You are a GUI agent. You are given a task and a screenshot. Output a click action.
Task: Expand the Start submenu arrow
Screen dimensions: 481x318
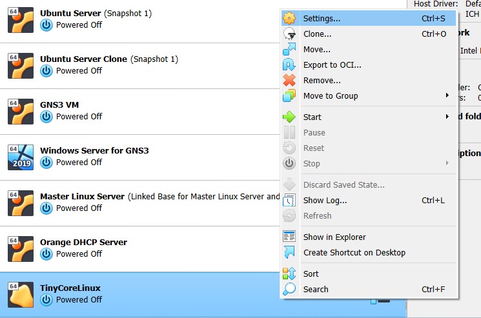[x=447, y=116]
